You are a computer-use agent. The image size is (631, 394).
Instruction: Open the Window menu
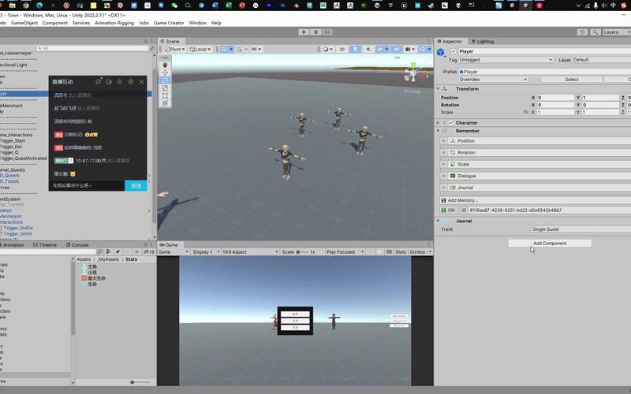tap(198, 23)
